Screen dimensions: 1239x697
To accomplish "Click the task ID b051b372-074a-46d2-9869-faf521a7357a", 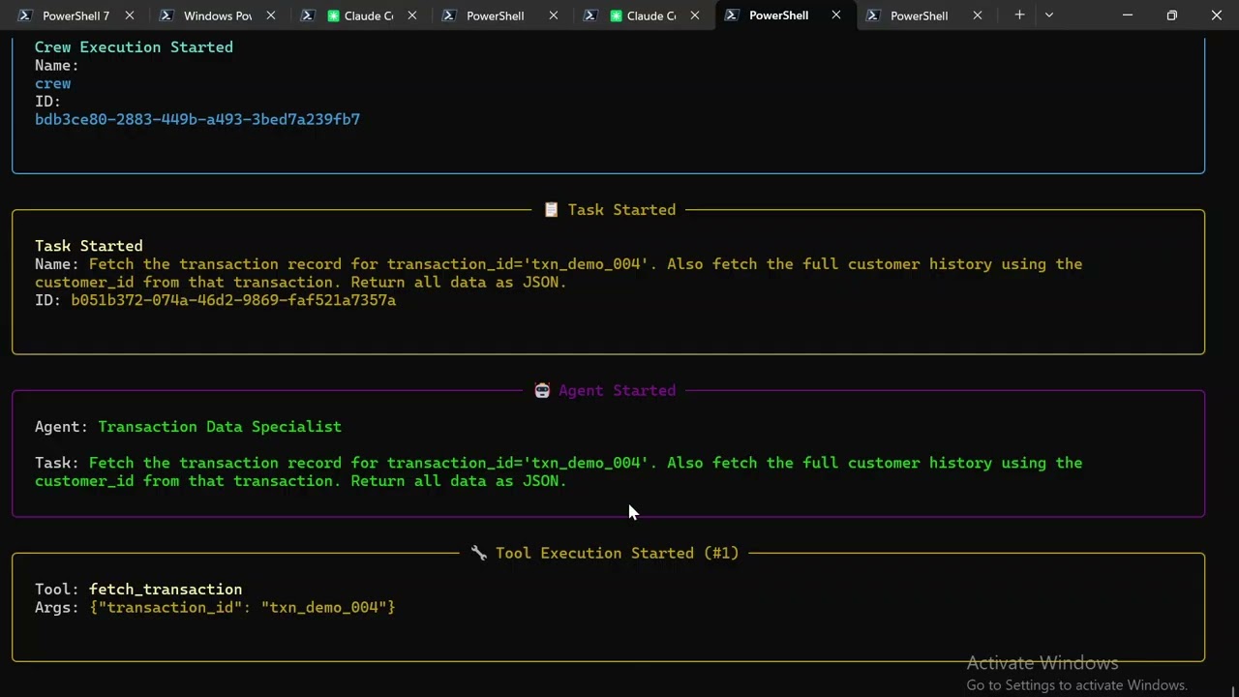I will [233, 300].
